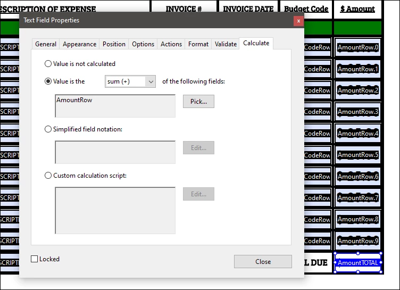Screen dimensions: 400x290
Task: Open the General tab
Action: click(x=46, y=44)
